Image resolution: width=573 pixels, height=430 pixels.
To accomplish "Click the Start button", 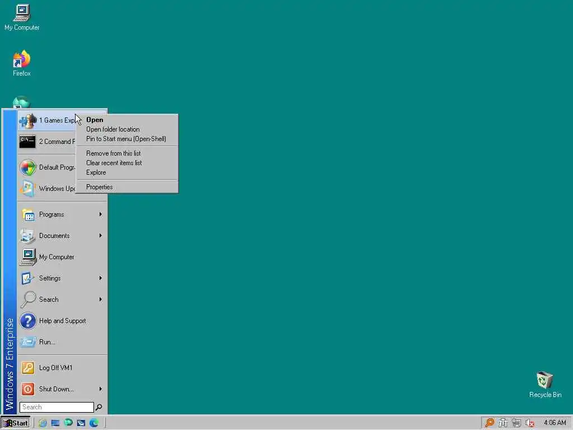I will [x=15, y=423].
